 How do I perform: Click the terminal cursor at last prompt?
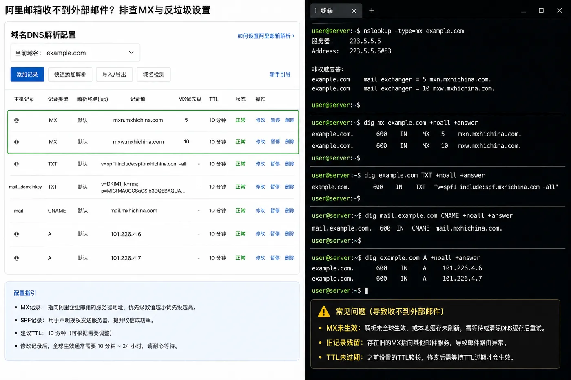click(x=366, y=291)
